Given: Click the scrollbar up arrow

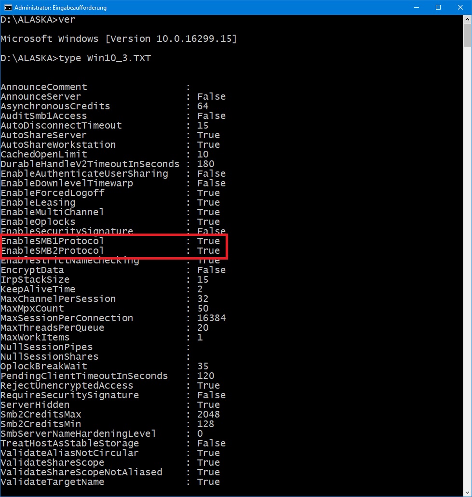Looking at the screenshot, I should (x=467, y=20).
